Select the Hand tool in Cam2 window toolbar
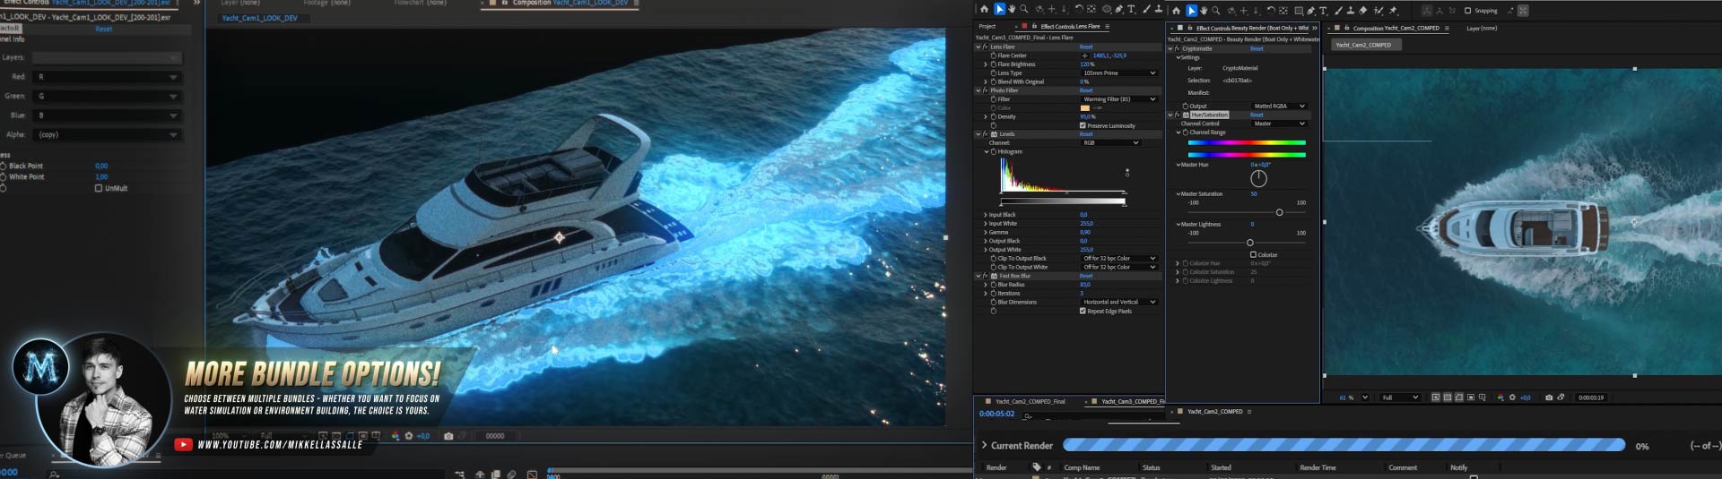The image size is (1722, 479). [1204, 11]
